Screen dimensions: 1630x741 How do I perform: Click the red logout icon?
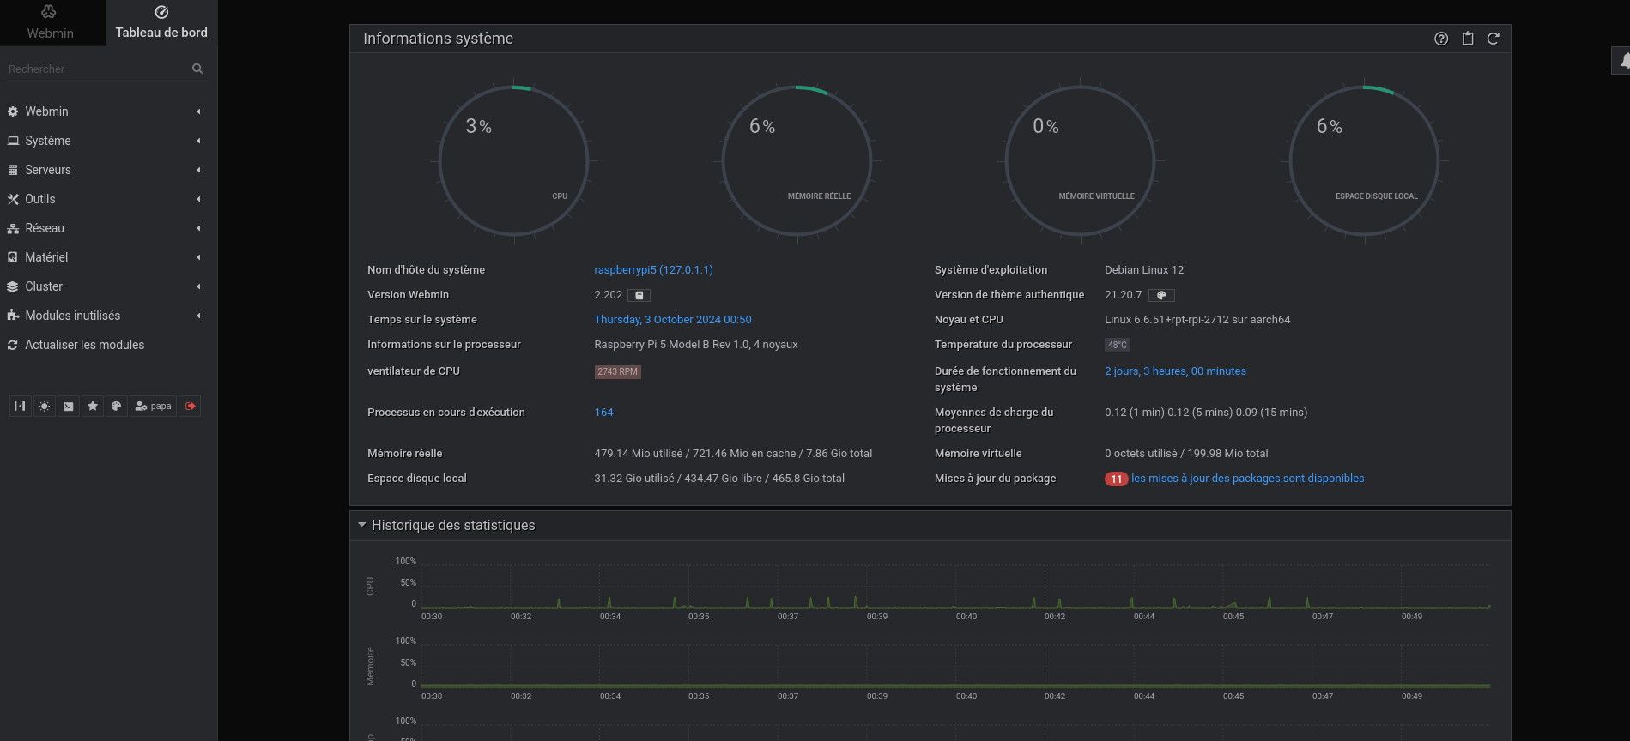click(191, 407)
